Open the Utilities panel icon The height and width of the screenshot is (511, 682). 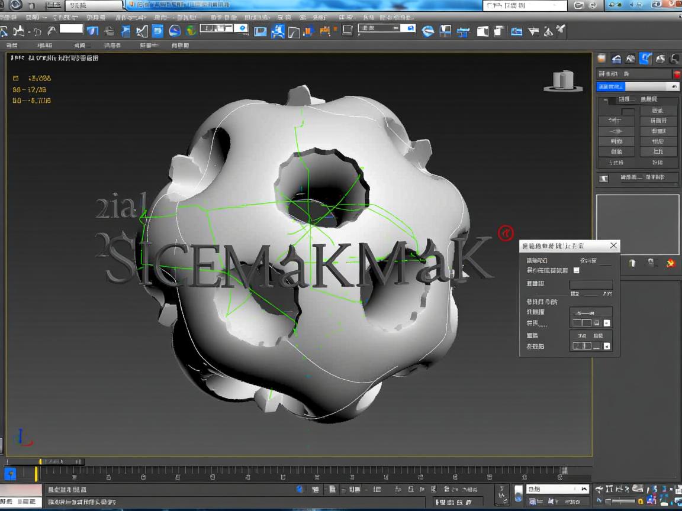(674, 58)
